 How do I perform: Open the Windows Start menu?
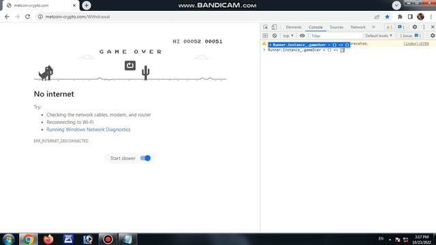(x=8, y=239)
